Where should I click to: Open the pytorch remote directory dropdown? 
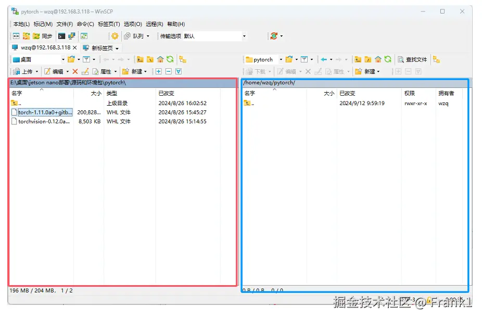281,59
